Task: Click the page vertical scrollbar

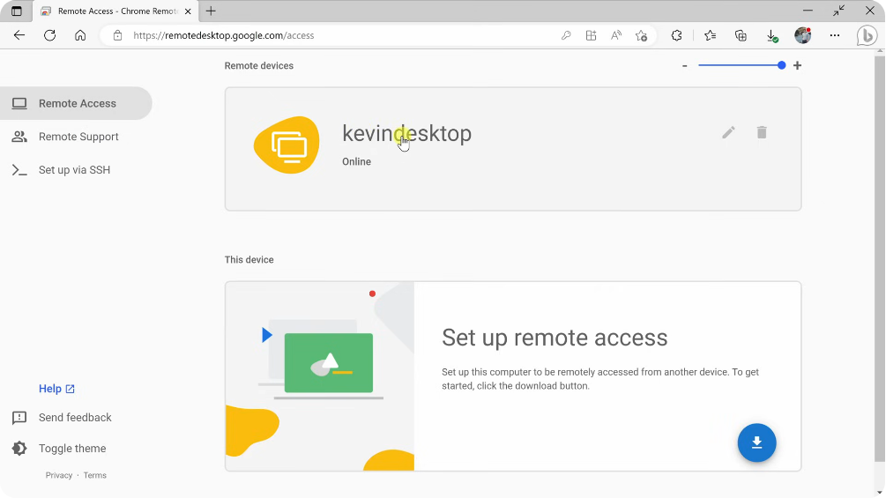Action: tap(879, 260)
